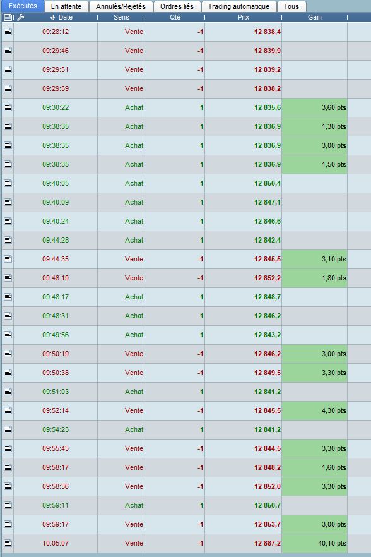Open the Trading automatique tab
Image resolution: width=371 pixels, height=557 pixels.
238,6
